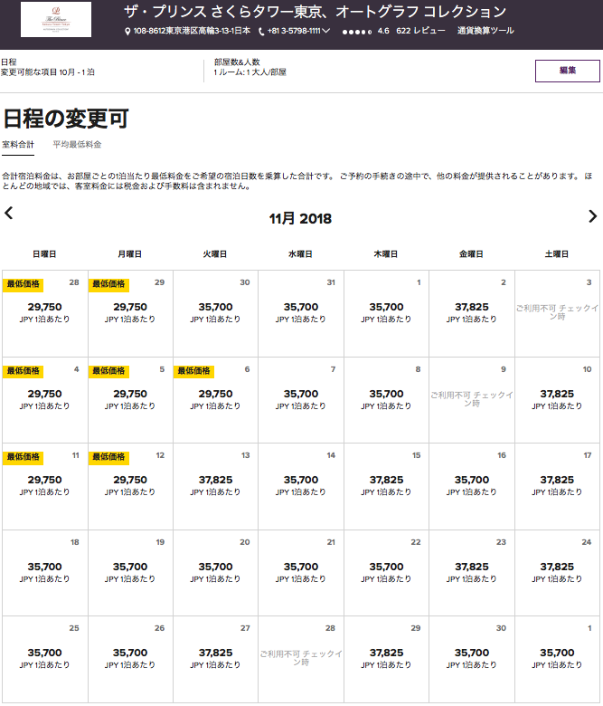Expand the phone number dropdown chevron

[326, 31]
